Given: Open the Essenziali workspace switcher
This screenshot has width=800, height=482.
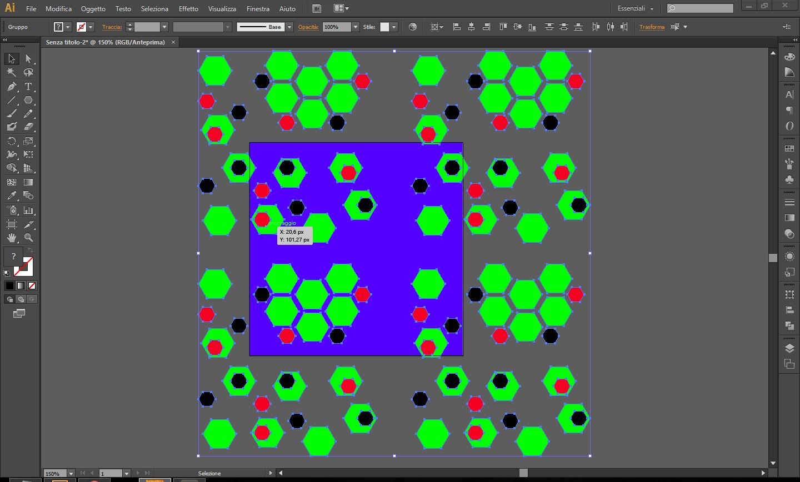Looking at the screenshot, I should pos(636,8).
